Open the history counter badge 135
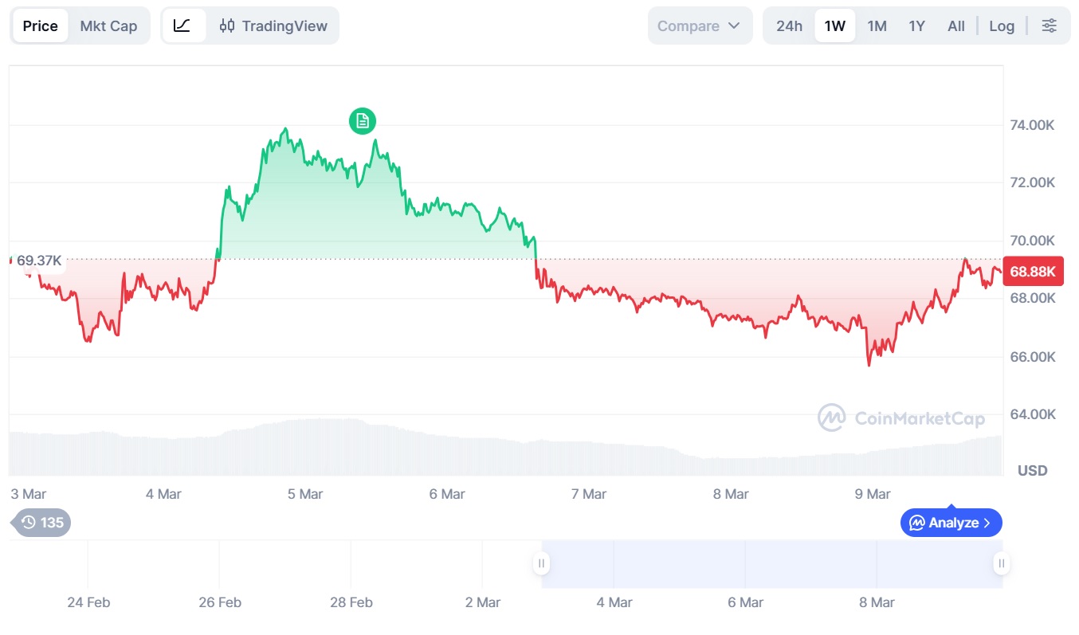 42,523
